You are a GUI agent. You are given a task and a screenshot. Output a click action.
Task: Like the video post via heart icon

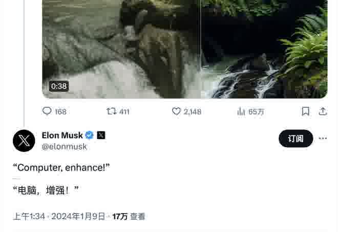176,111
